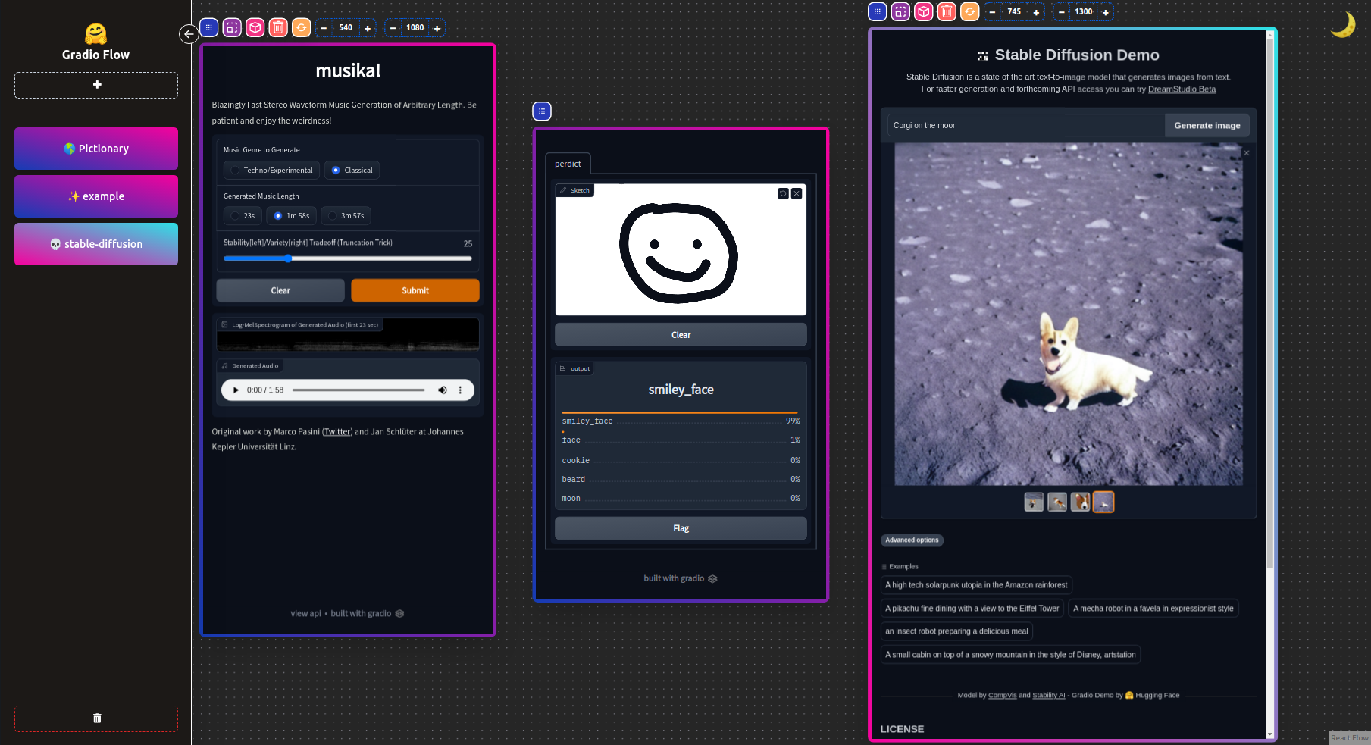Click grid menu icon above Stable Diffusion node
Viewport: 1371px width, 745px height.
pyautogui.click(x=877, y=11)
